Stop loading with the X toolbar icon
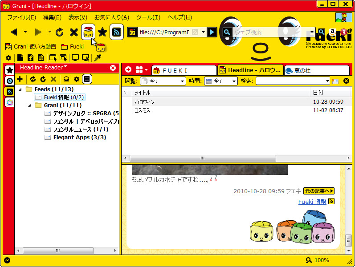Image resolution: width=355 pixels, height=267 pixels. click(x=74, y=32)
